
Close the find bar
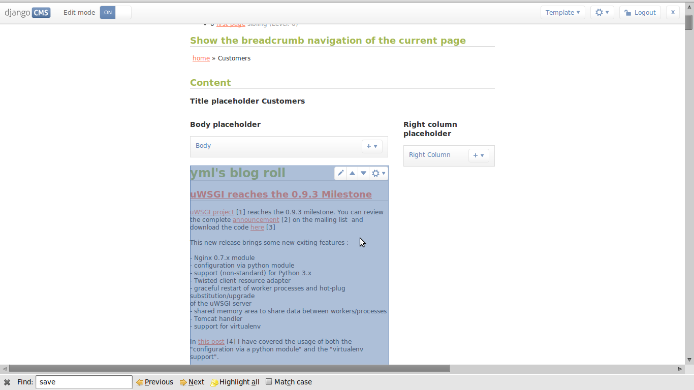click(x=6, y=382)
